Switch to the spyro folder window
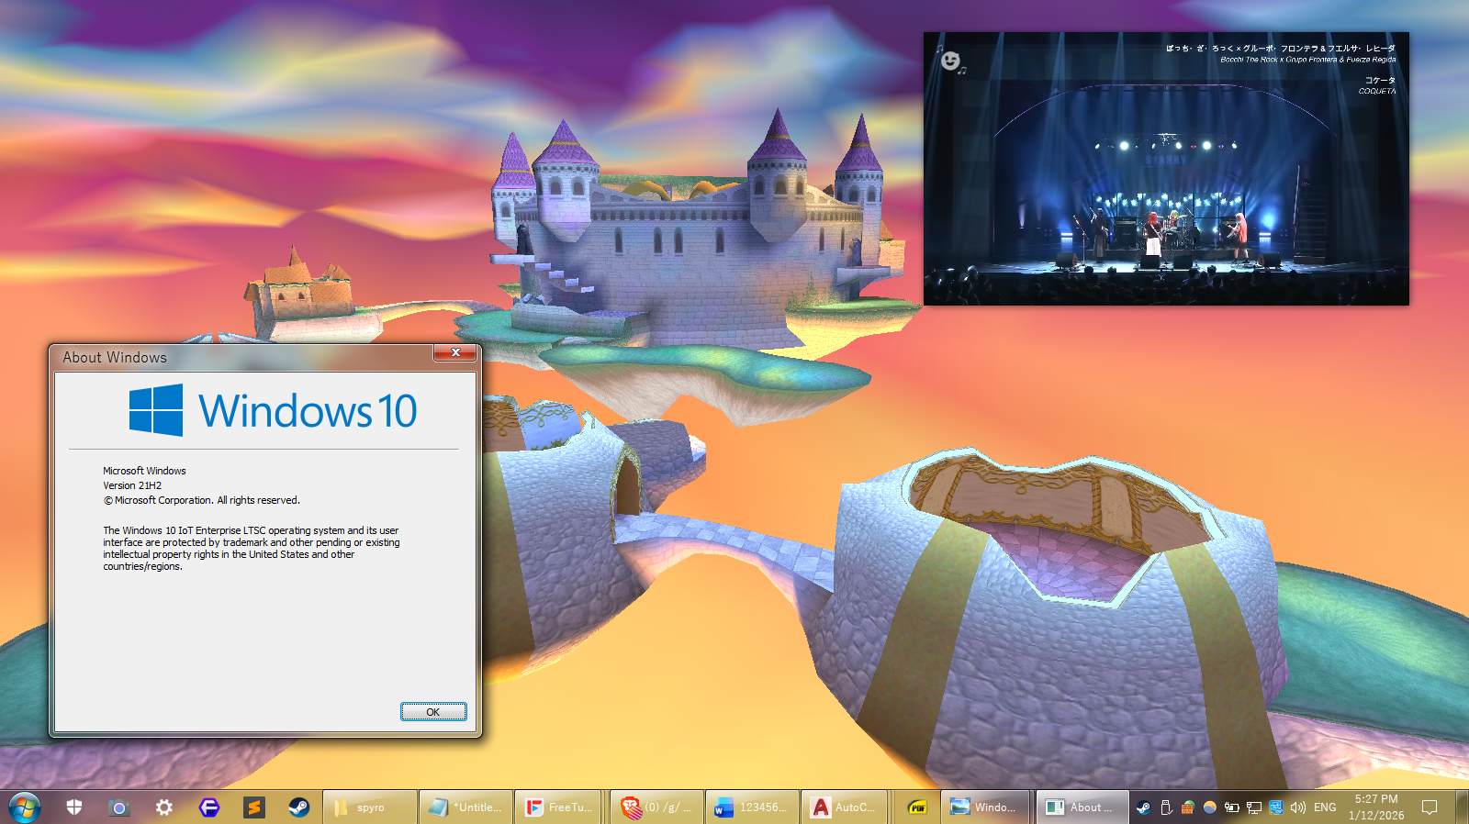Screen dimensions: 1469x824 (370, 807)
